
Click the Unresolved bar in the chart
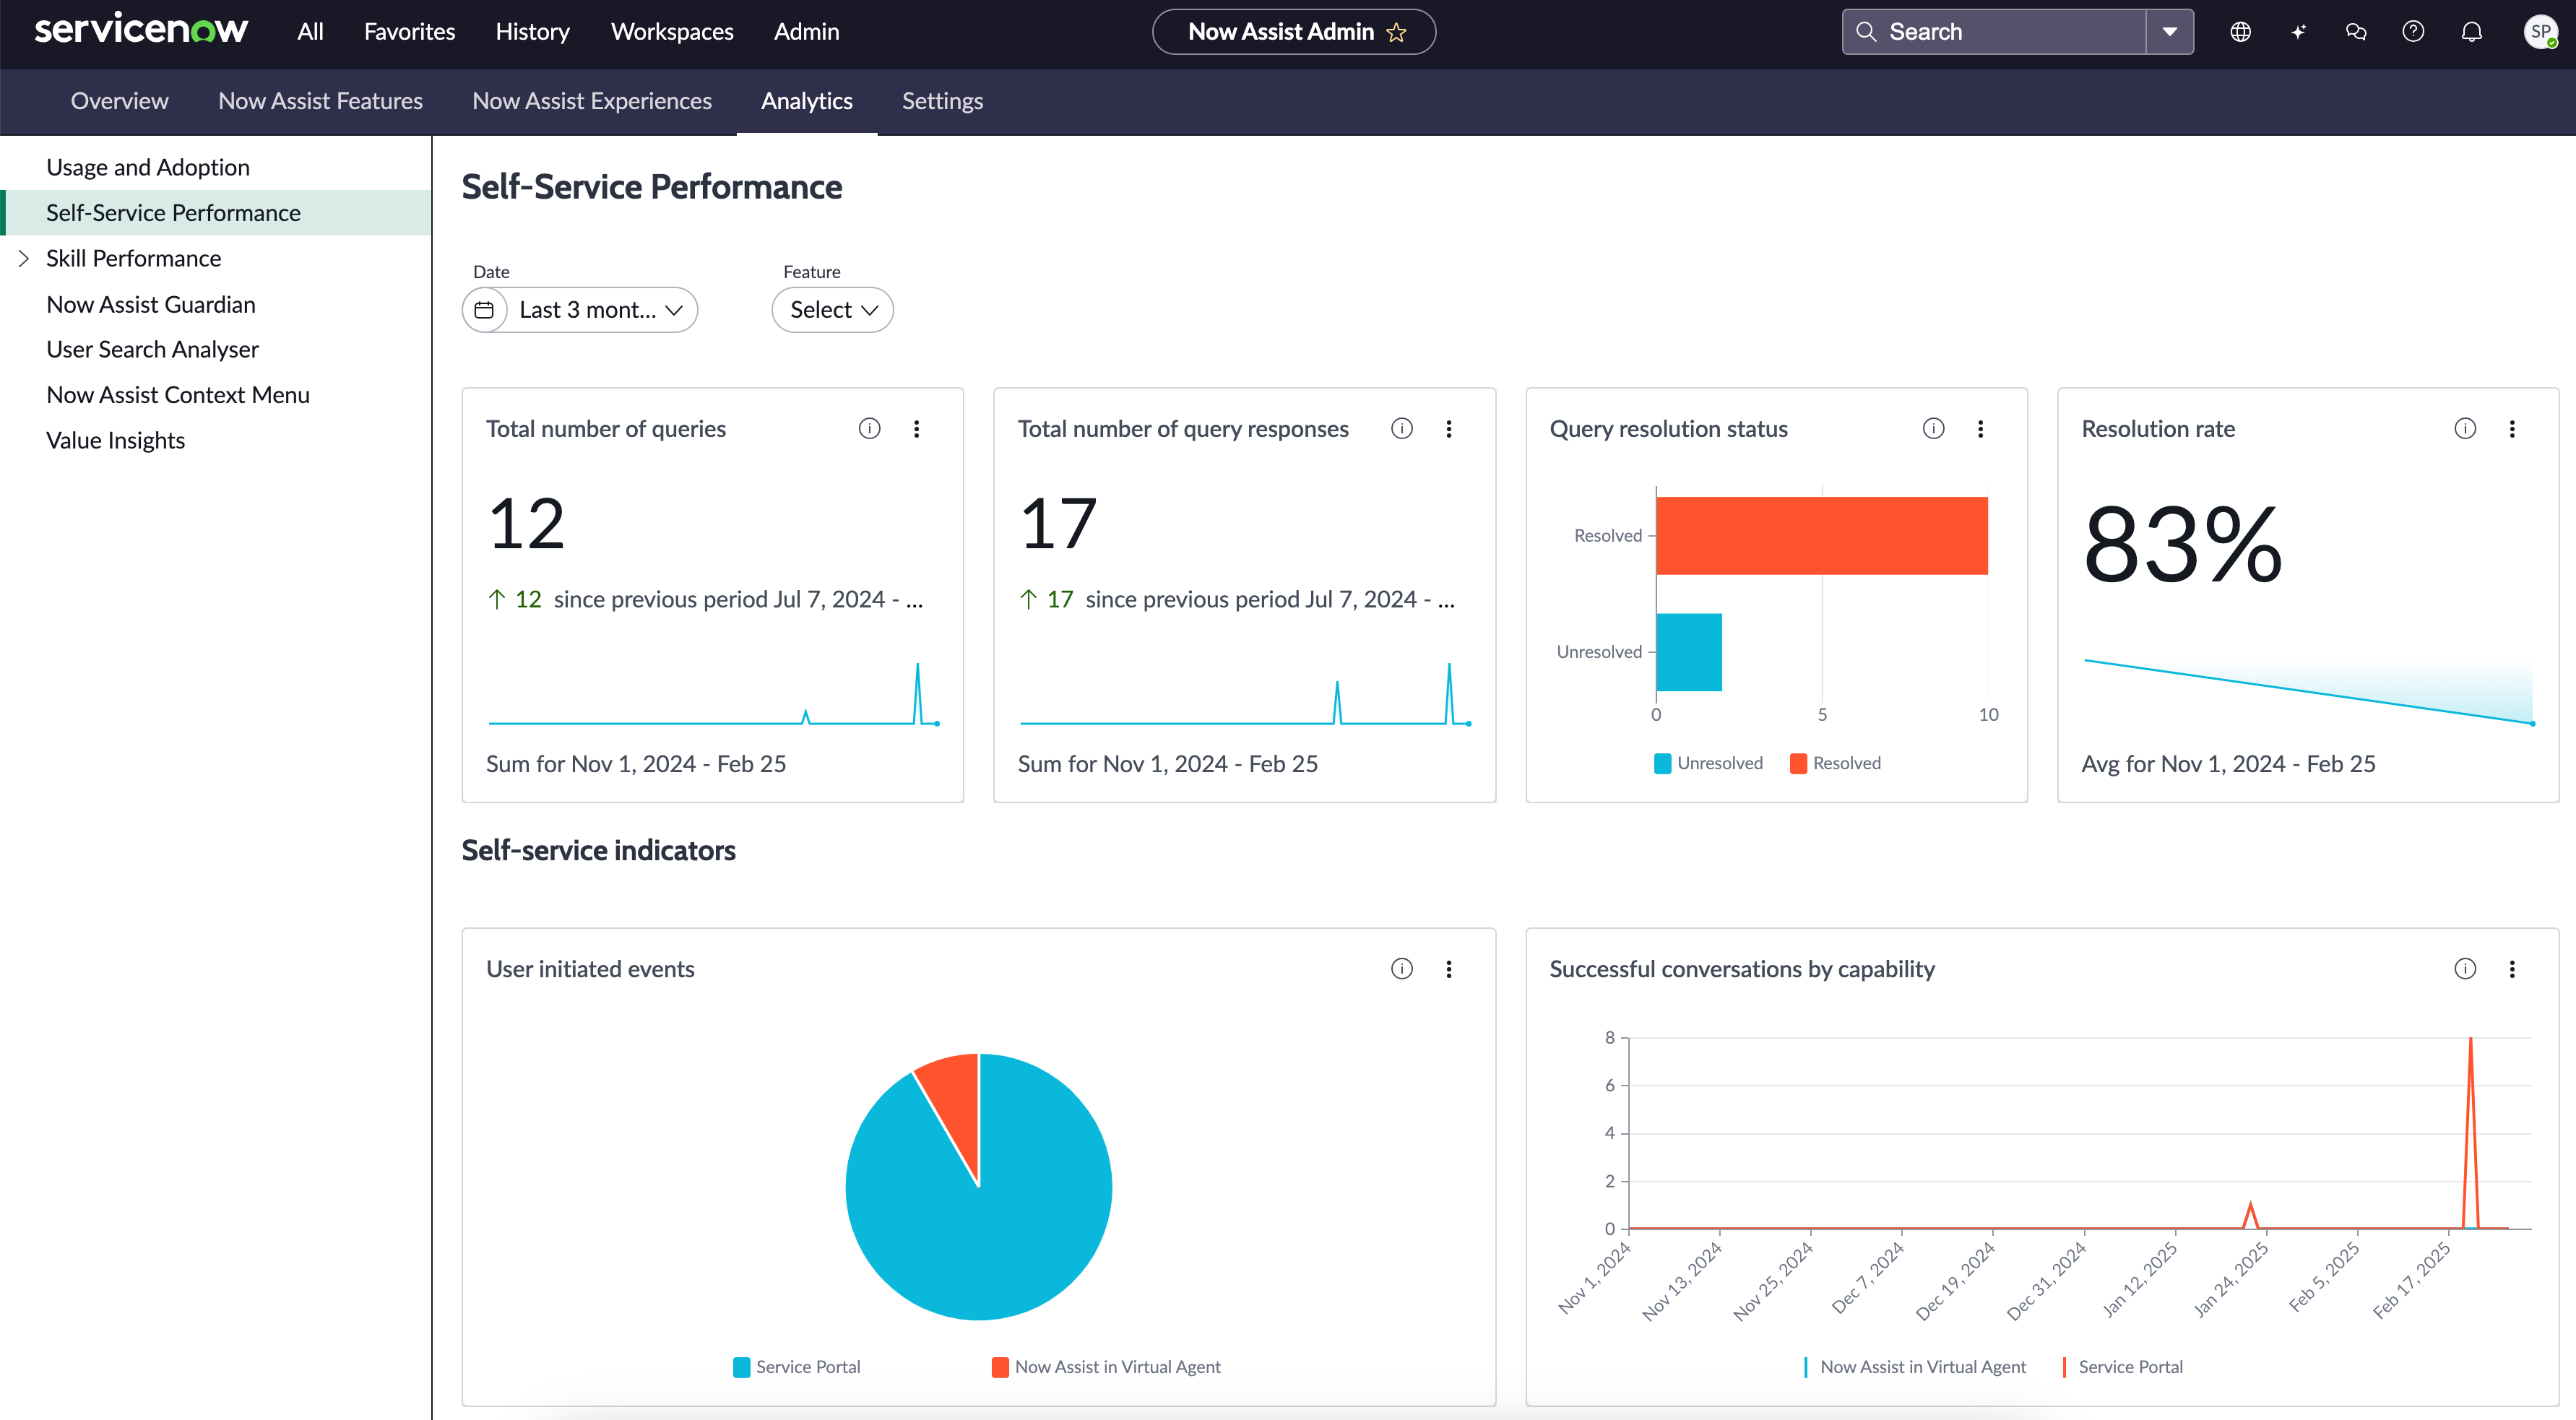coord(1689,652)
